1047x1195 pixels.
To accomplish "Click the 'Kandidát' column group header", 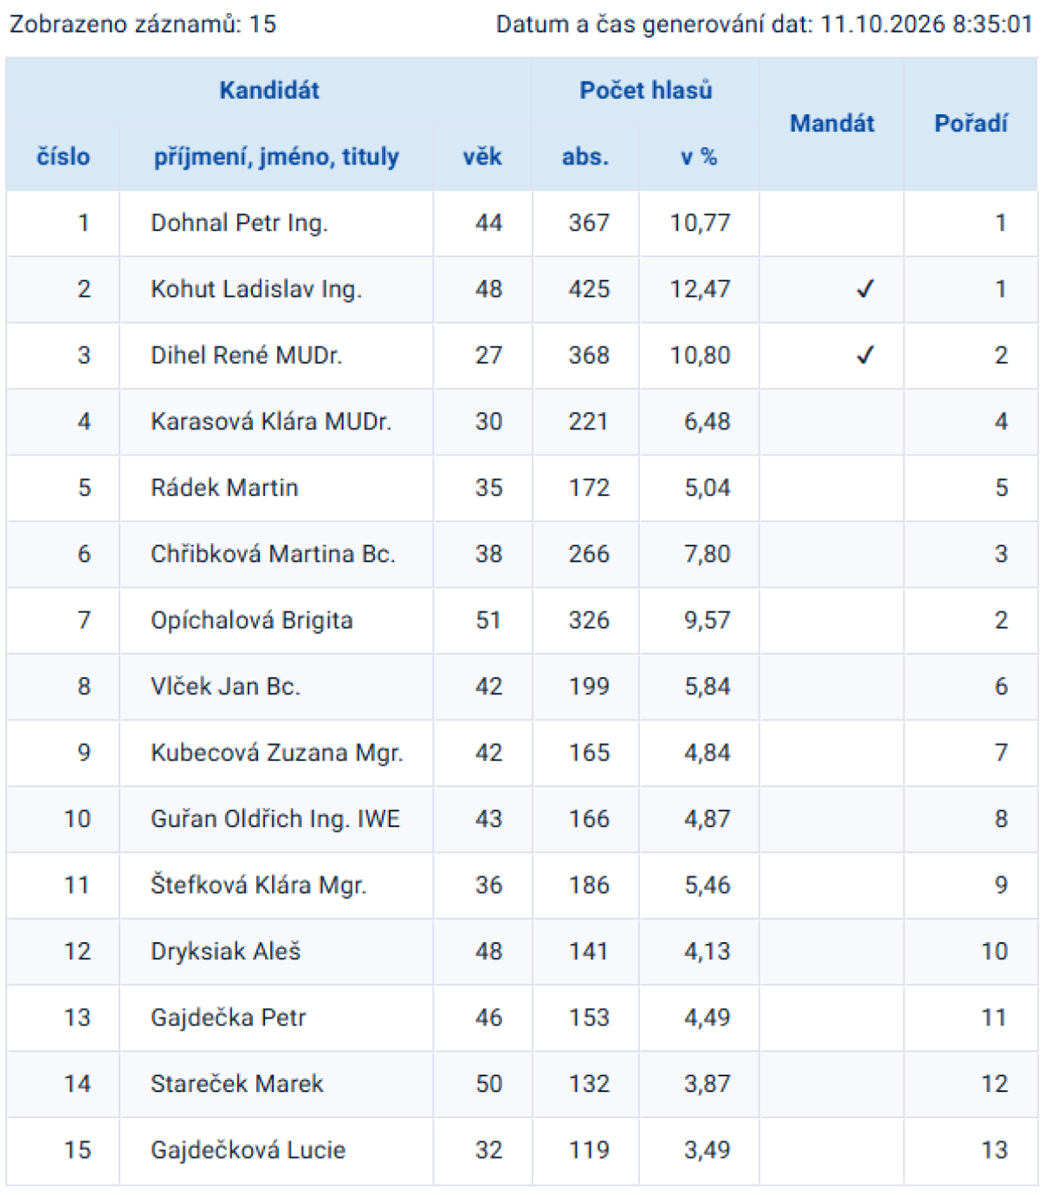I will (269, 90).
